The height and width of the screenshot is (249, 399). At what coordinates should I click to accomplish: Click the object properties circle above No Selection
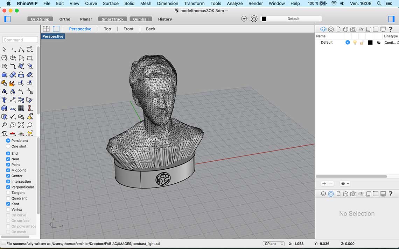point(331,194)
